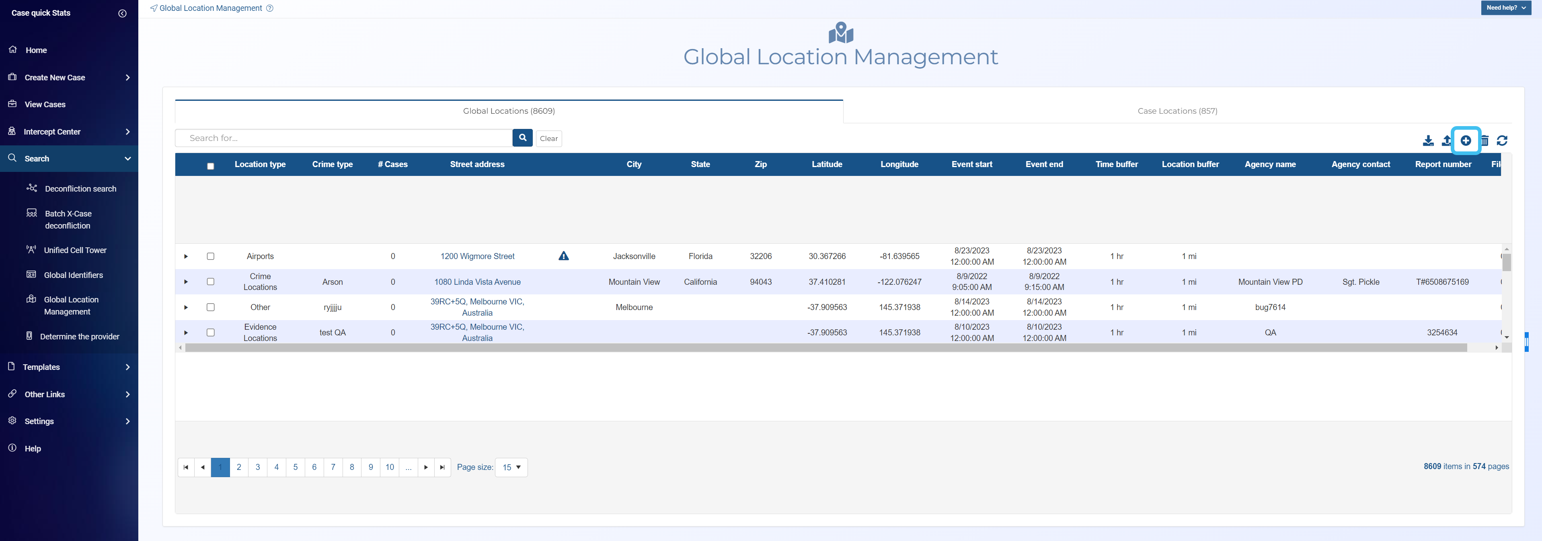1542x541 pixels.
Task: Open the 1080 Linda Vista Avenue link
Action: [477, 282]
